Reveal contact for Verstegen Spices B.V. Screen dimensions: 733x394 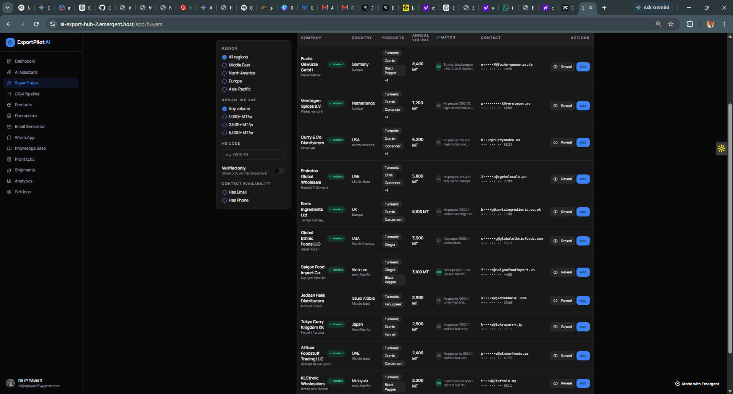tap(562, 106)
